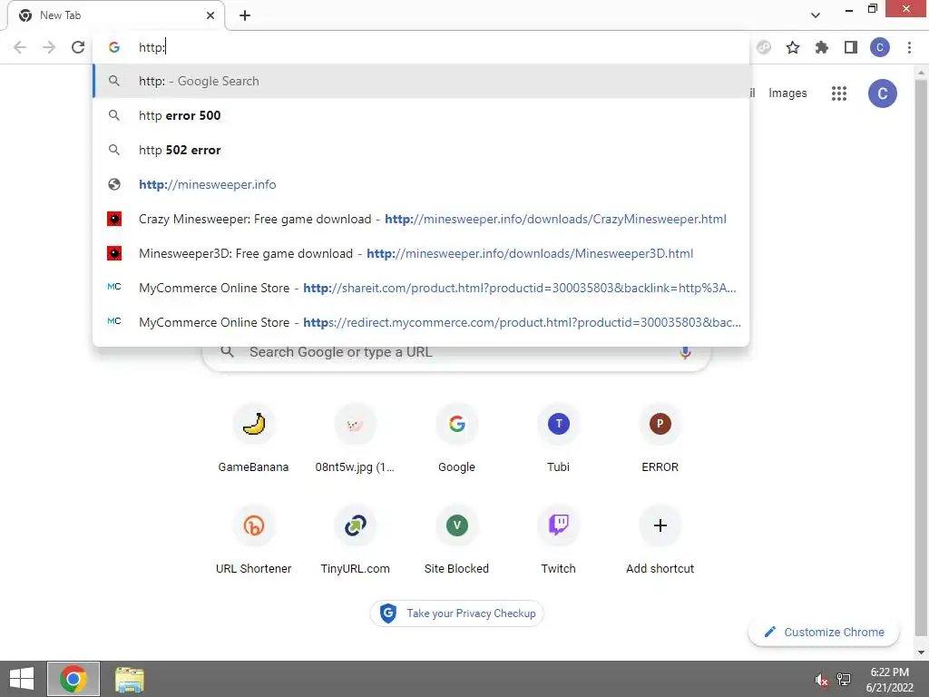The width and height of the screenshot is (929, 697).
Task: Click the Images link
Action: 787,93
